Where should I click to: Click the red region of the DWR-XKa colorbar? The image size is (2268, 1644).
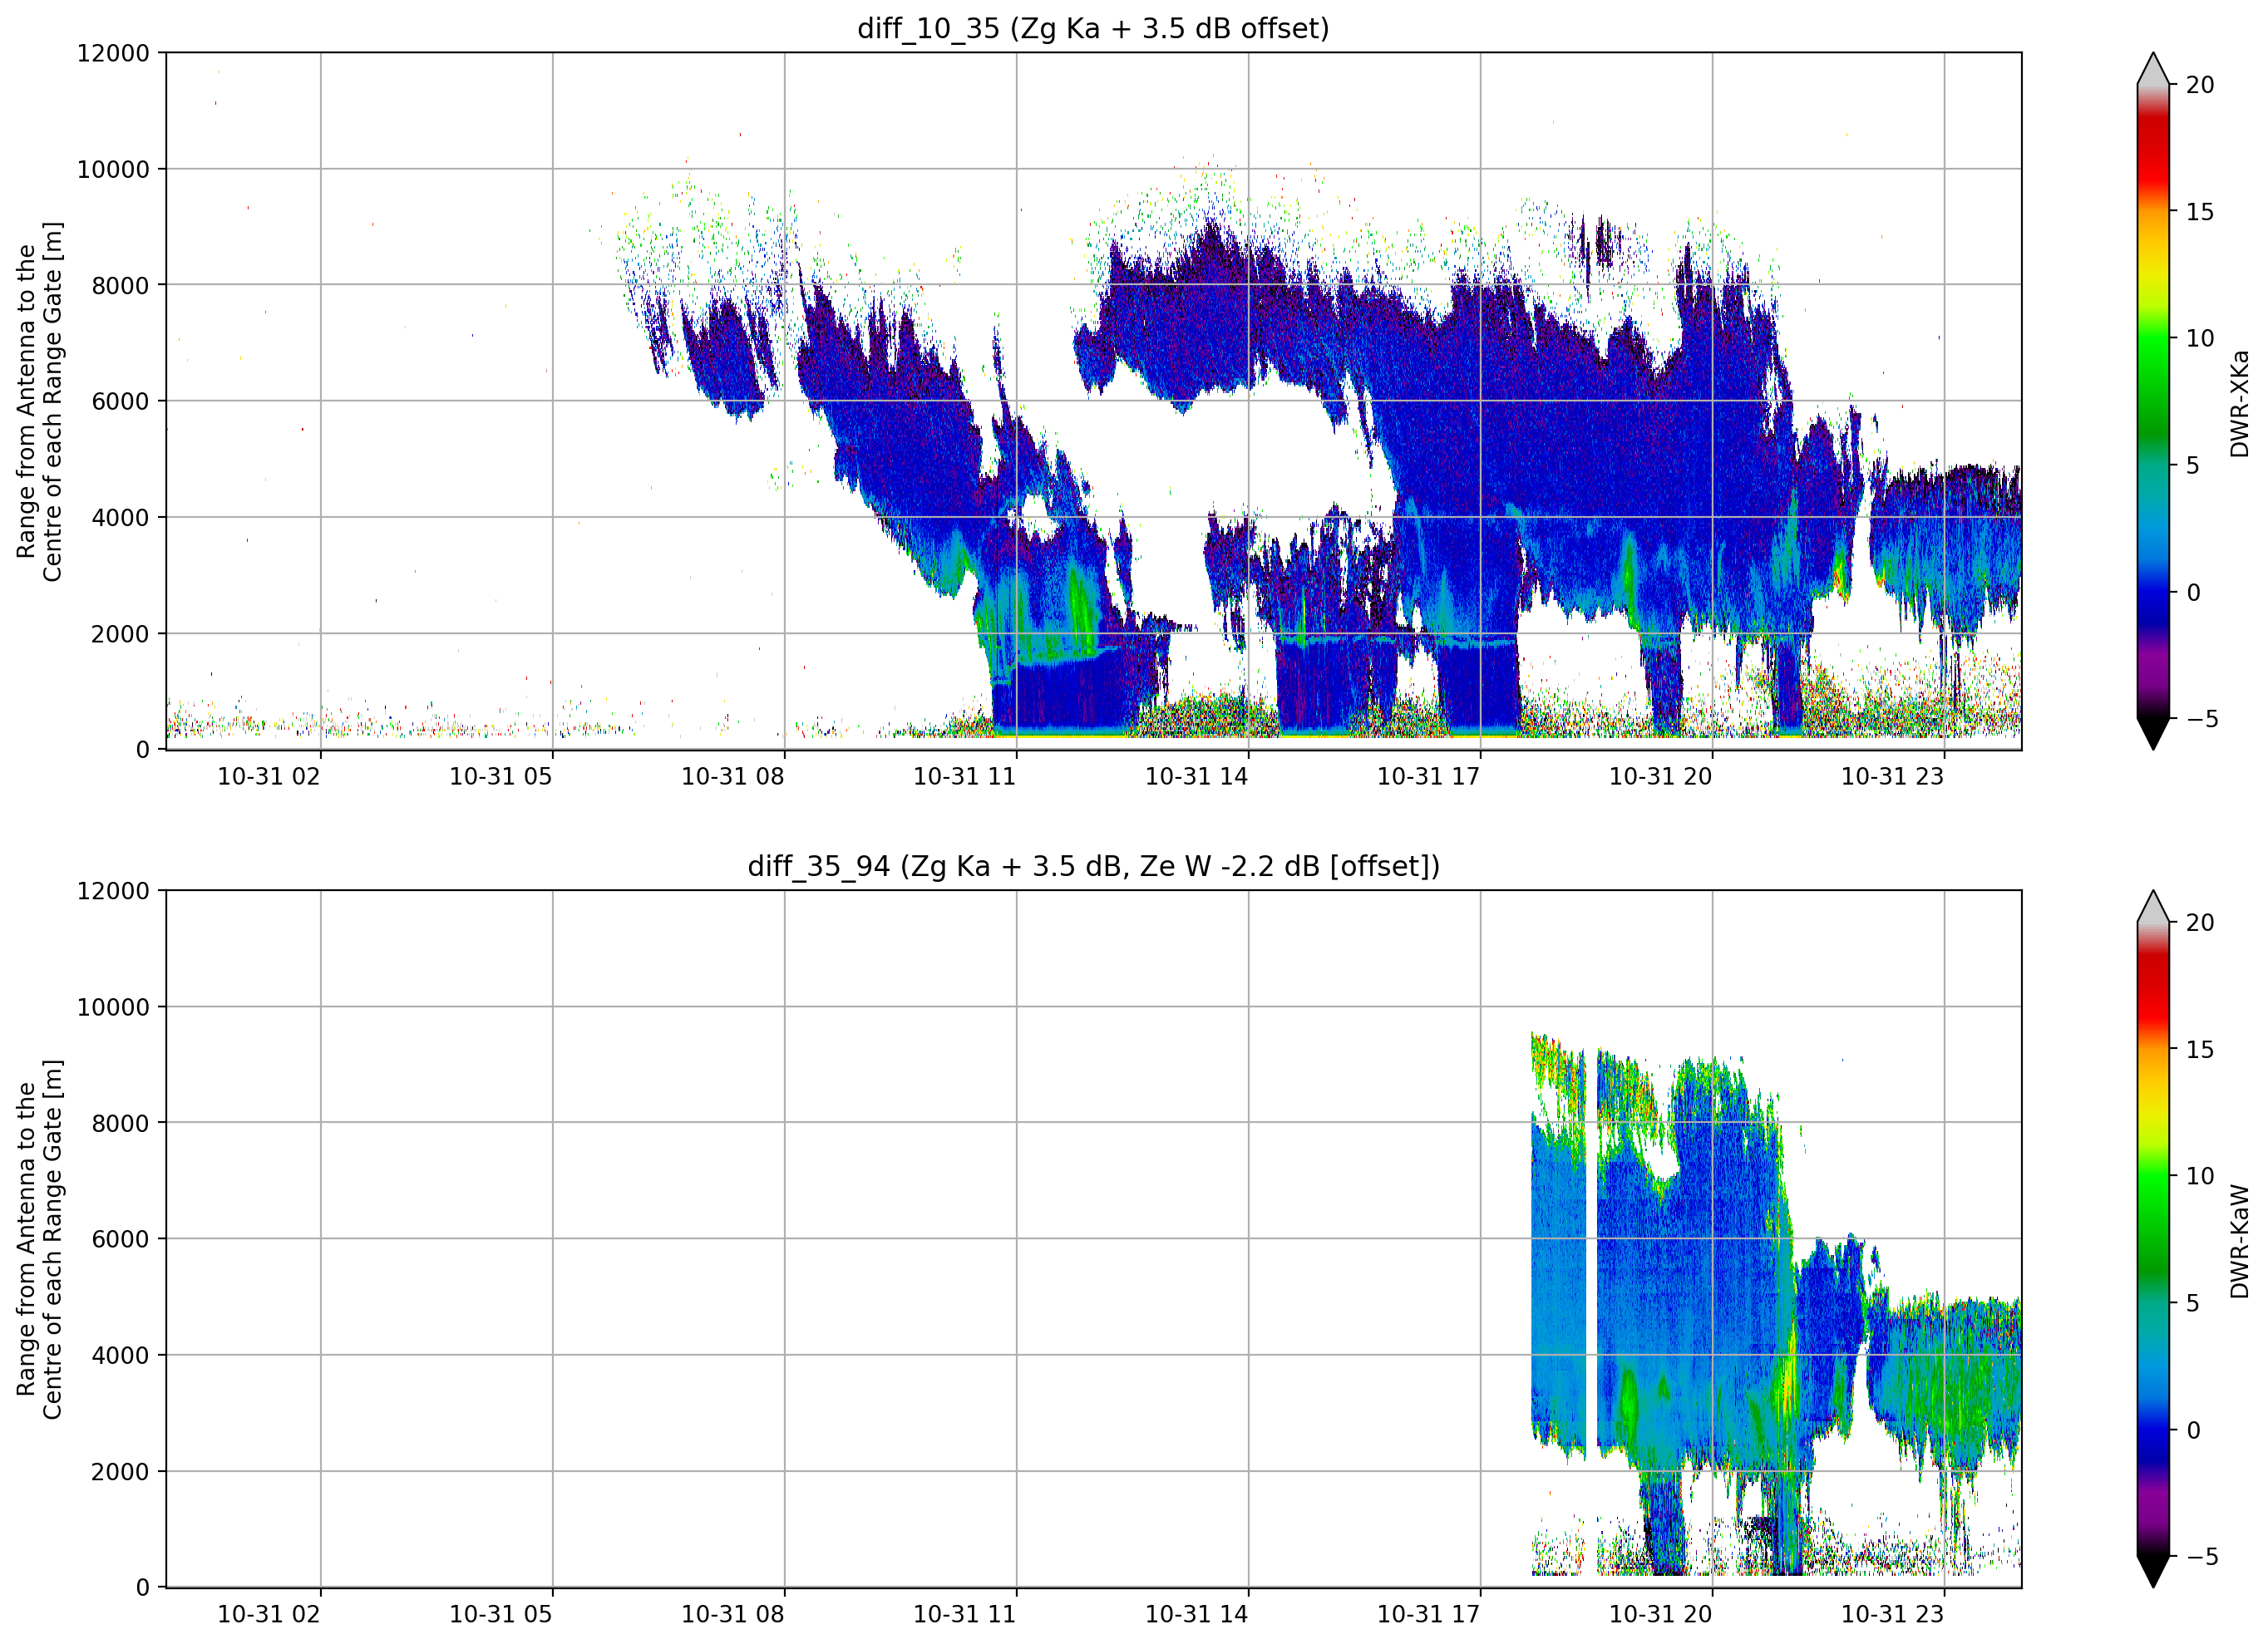click(2152, 150)
